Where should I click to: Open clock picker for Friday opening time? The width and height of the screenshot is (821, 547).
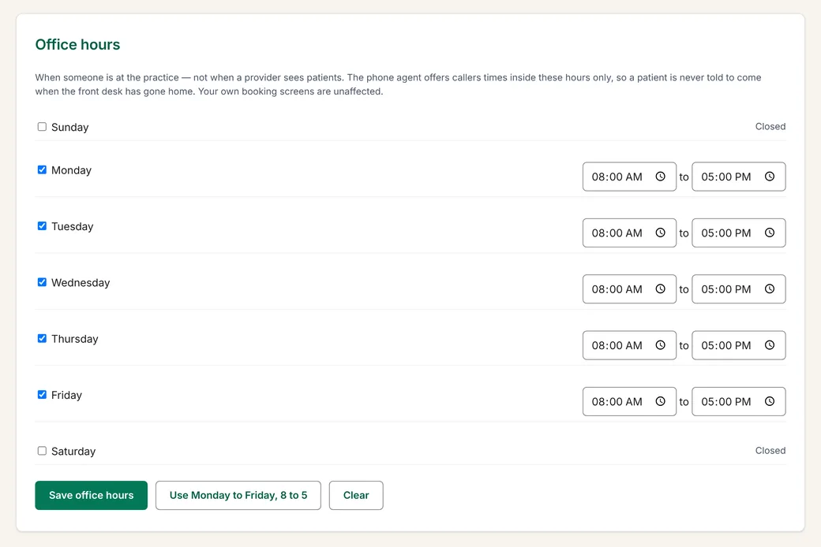660,401
